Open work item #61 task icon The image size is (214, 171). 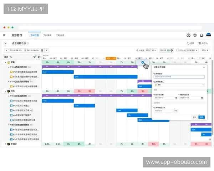point(11,101)
